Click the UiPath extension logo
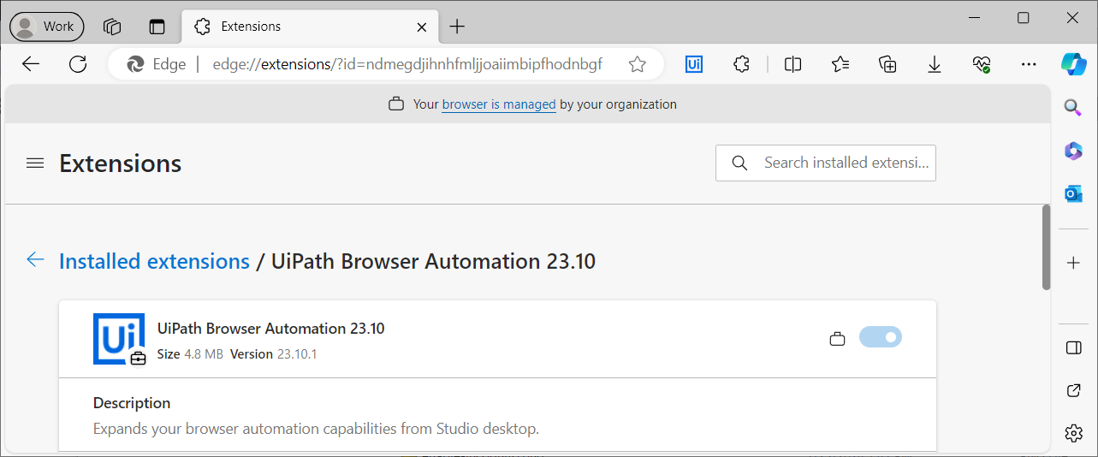This screenshot has height=457, width=1098. pos(120,339)
